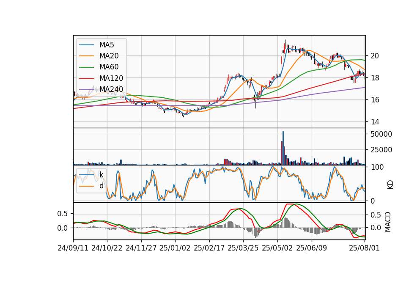This screenshot has height=292, width=406.
Task: Click the 25/08/01 date axis label
Action: pos(365,248)
